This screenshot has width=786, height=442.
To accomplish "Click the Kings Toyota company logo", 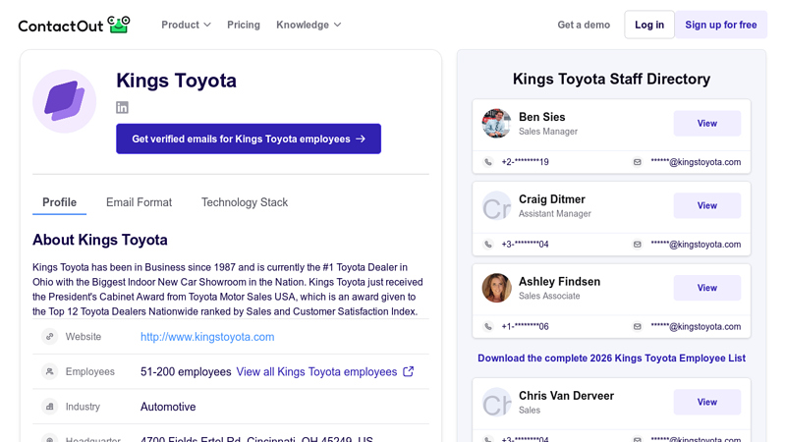I will pyautogui.click(x=64, y=101).
